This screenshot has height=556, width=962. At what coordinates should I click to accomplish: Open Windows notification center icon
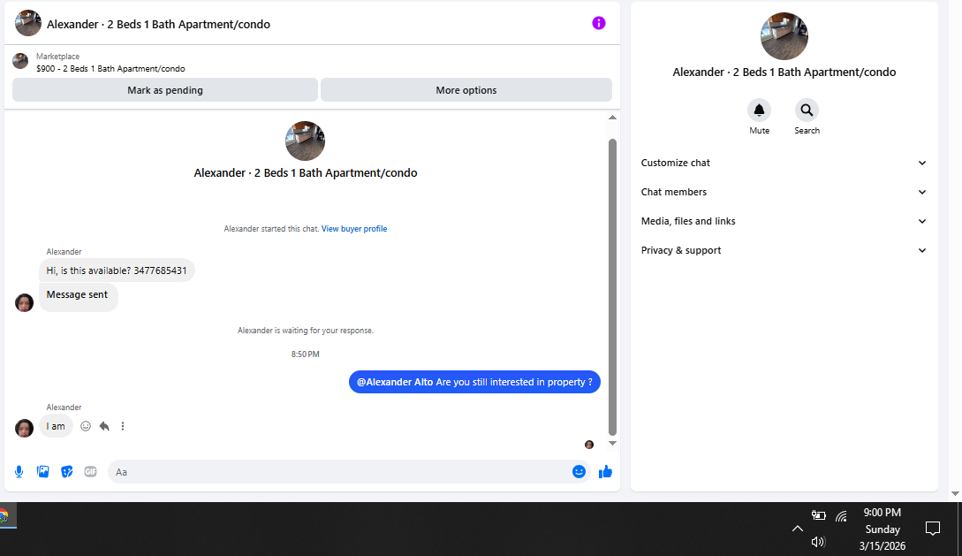coord(933,529)
